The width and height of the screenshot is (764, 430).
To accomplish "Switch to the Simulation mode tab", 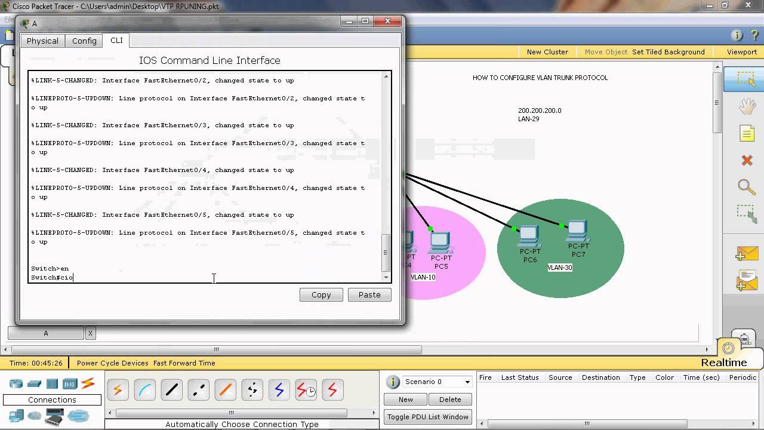I will [x=744, y=338].
